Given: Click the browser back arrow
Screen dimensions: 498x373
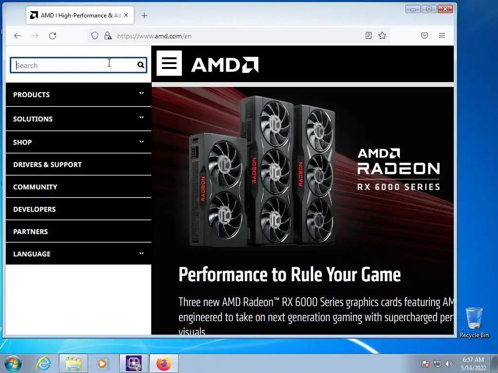Looking at the screenshot, I should click(x=18, y=36).
